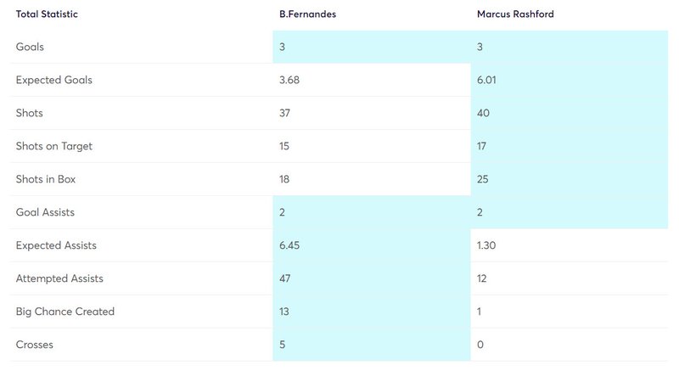Viewport: 679px width, 371px height.
Task: Click Fernandes' 6.45 expected assists value
Action: 289,245
